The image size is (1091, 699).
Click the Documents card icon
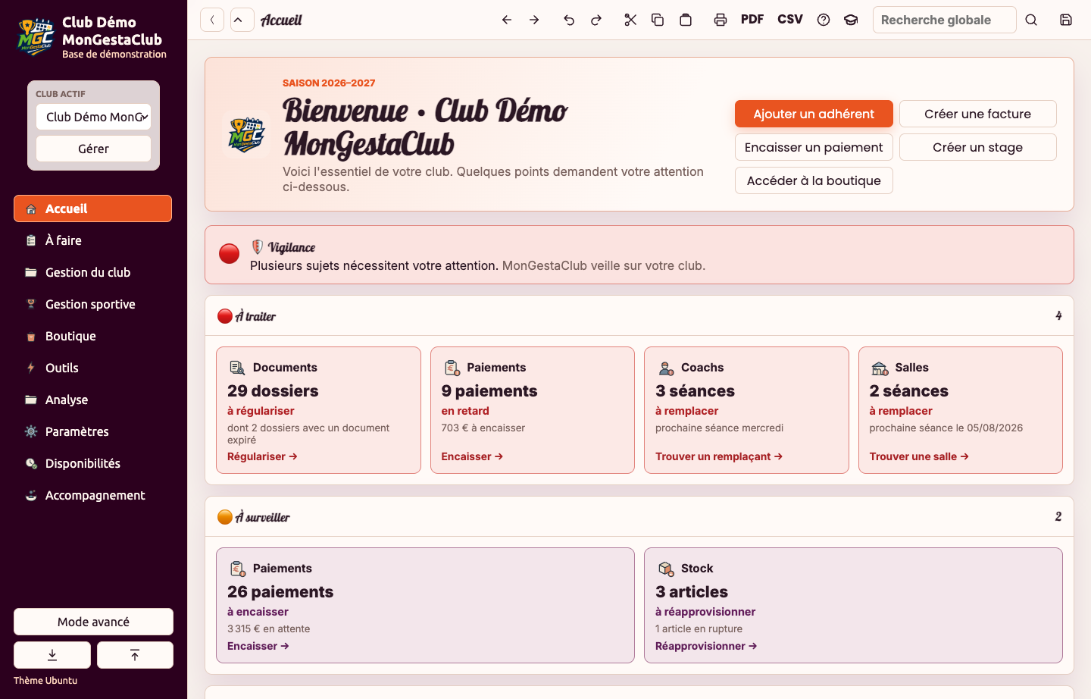coord(237,368)
